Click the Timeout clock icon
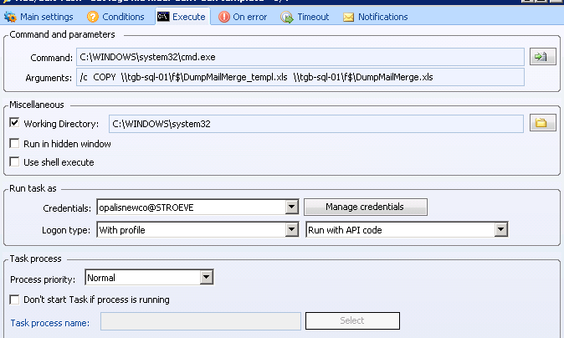 point(287,17)
